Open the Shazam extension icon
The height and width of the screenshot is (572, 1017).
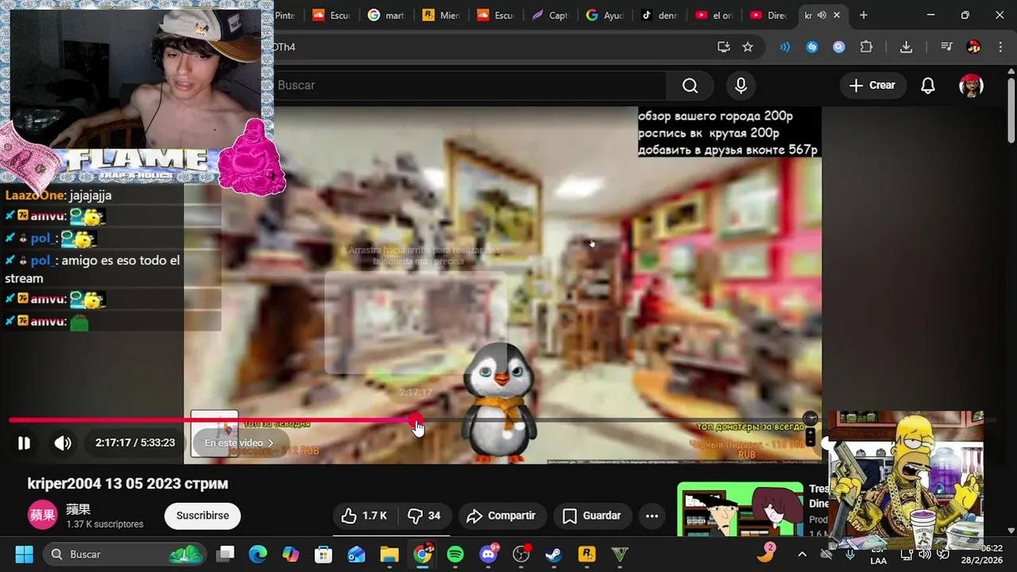(812, 47)
